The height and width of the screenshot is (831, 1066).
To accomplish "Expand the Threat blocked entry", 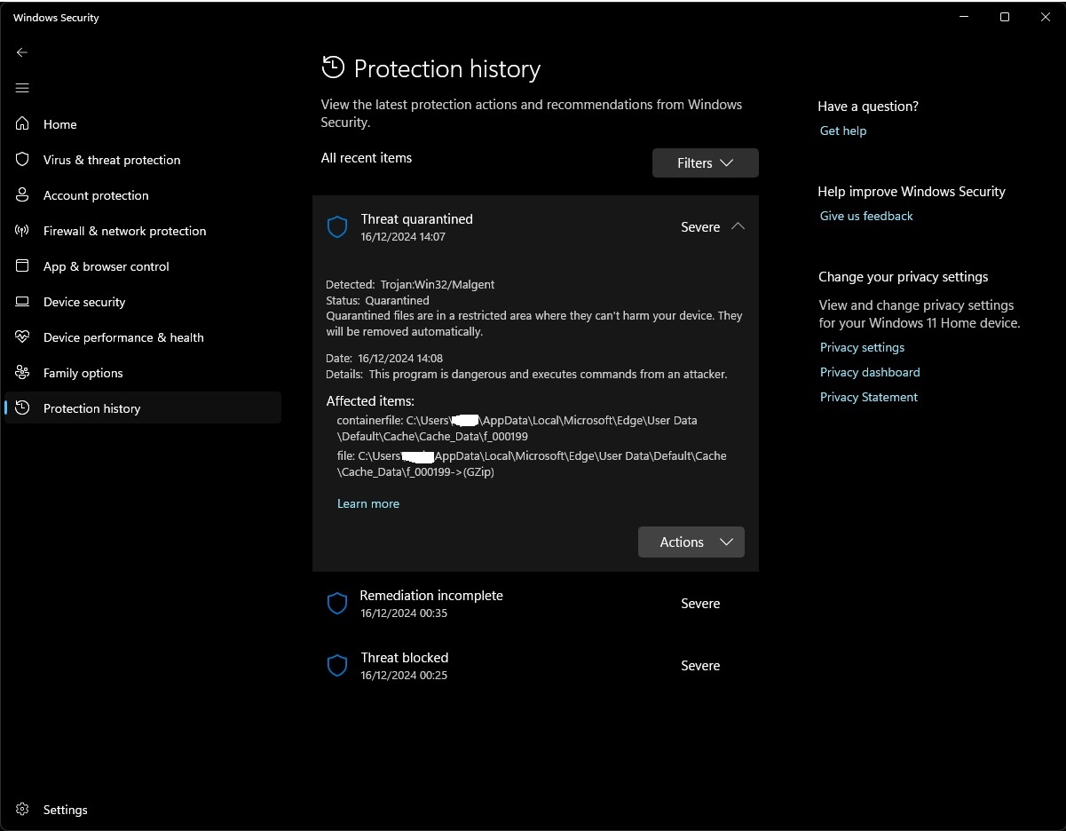I will pos(535,666).
